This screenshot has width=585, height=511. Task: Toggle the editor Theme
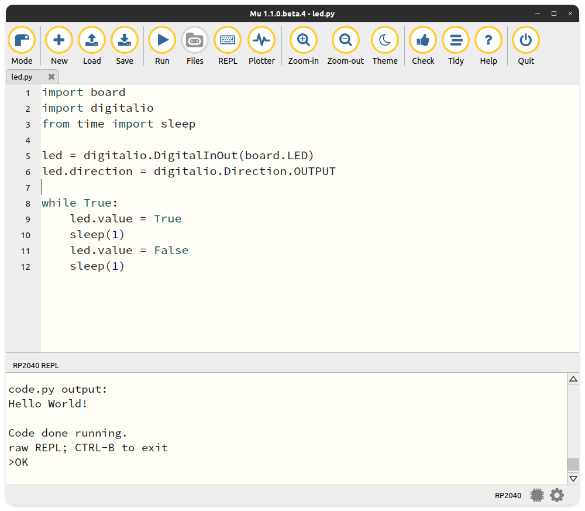[385, 41]
